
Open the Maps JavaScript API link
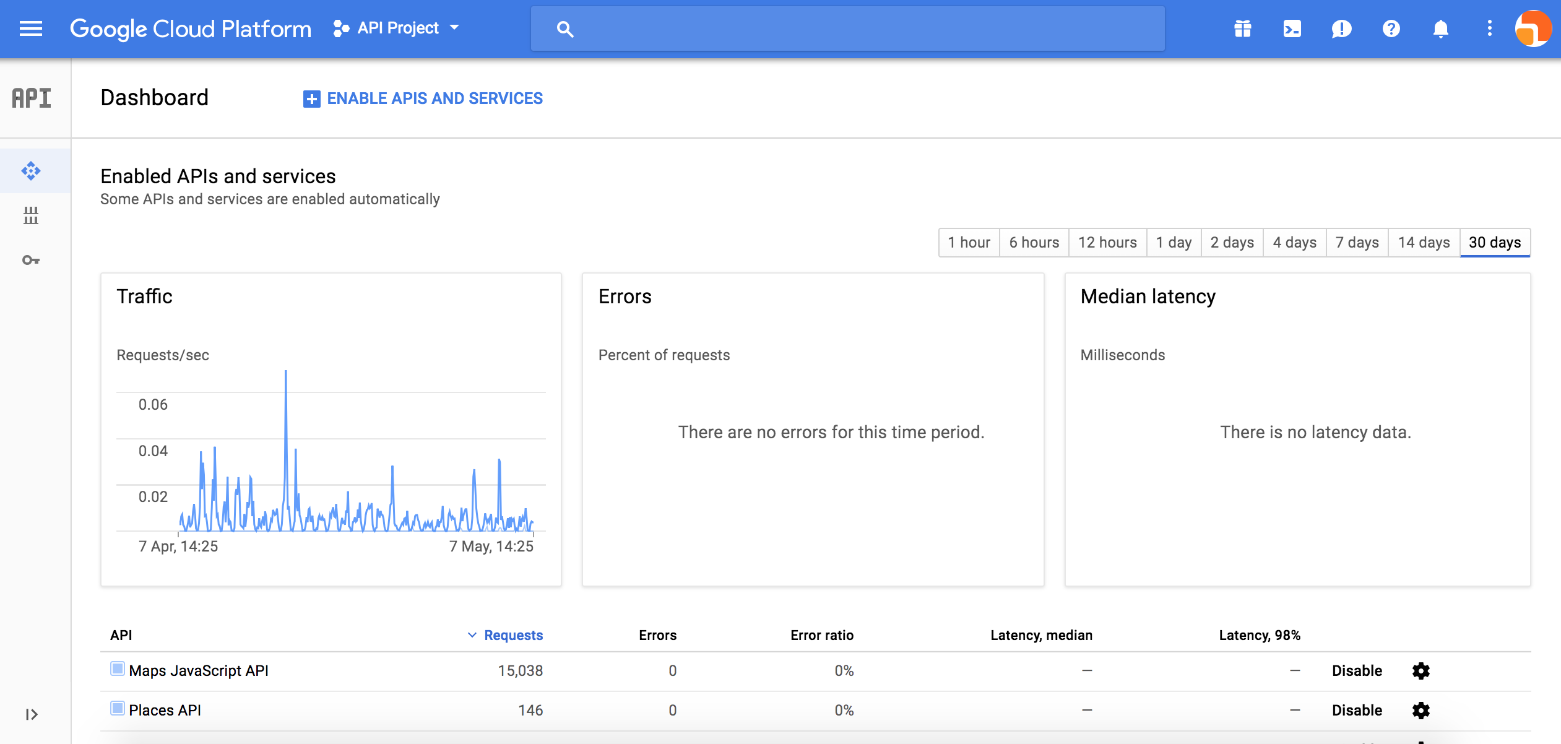pyautogui.click(x=199, y=671)
